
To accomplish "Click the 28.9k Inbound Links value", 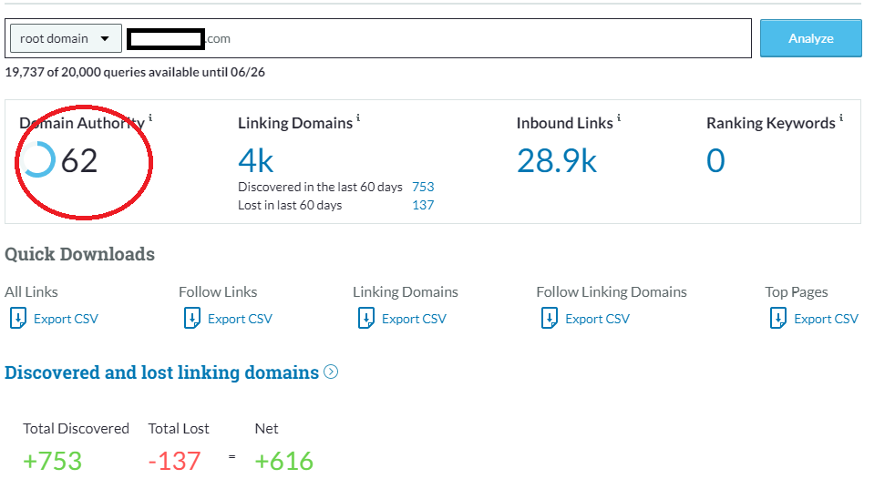I will 556,161.
